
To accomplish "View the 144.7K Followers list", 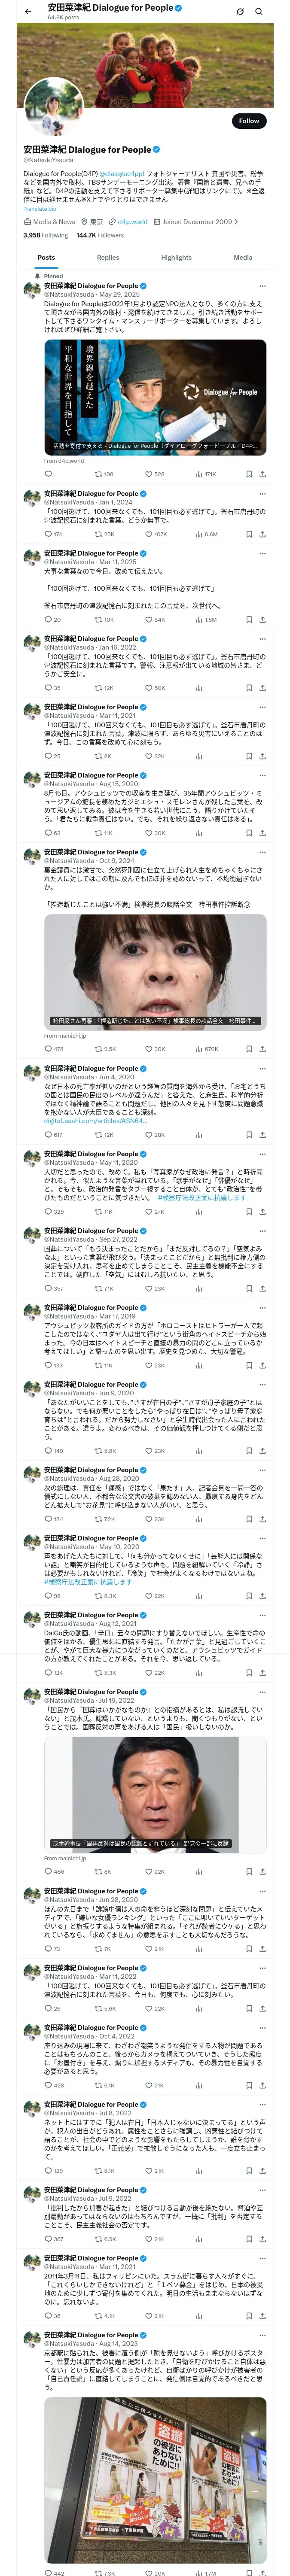I will (100, 235).
